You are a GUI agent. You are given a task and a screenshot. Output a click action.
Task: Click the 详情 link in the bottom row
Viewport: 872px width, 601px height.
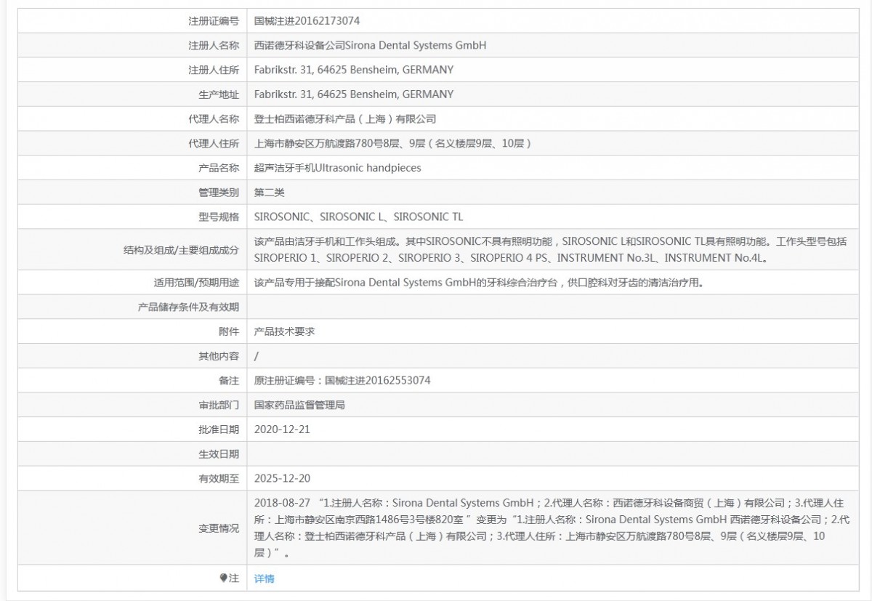[265, 578]
